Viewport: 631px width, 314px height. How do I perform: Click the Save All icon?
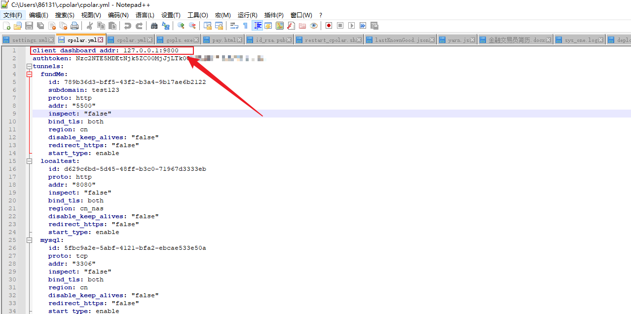click(40, 26)
